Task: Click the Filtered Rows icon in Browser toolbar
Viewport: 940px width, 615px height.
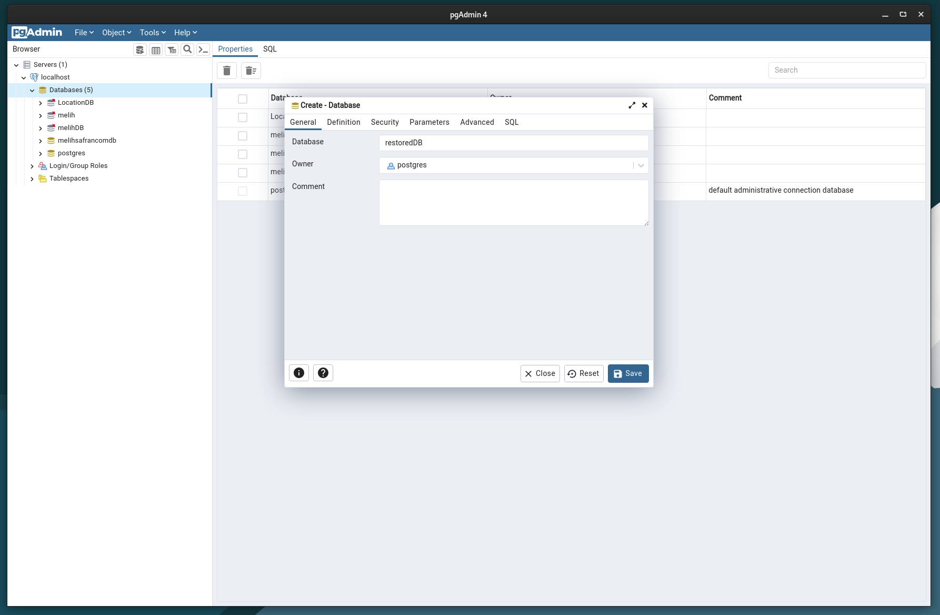Action: (172, 49)
